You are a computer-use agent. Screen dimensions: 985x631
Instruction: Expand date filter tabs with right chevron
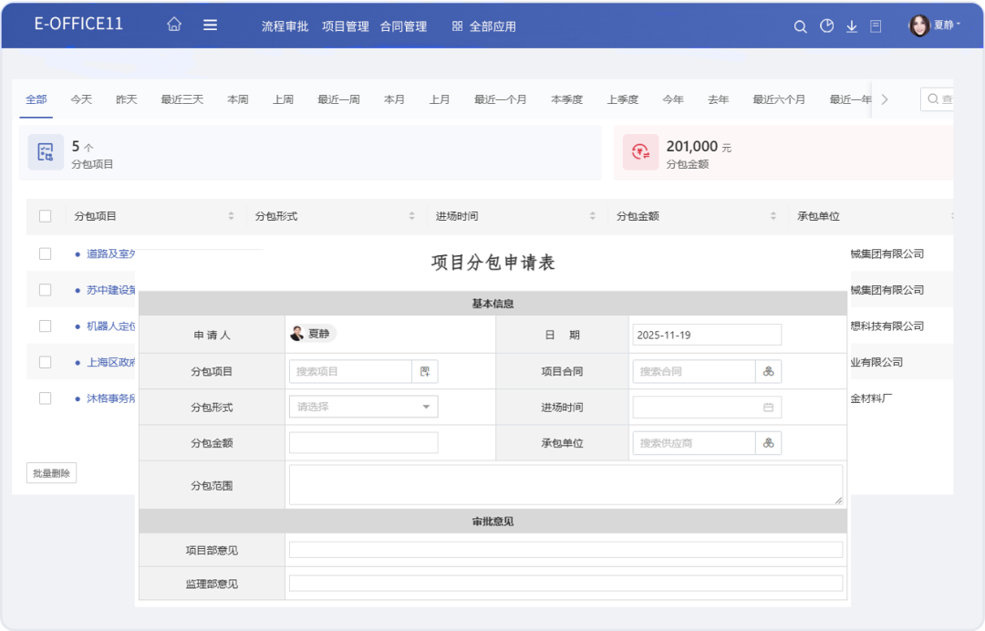click(x=884, y=99)
